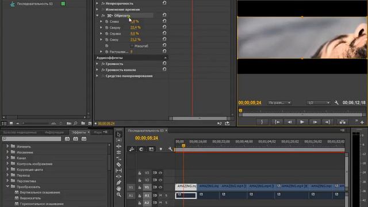The image size is (368, 207).
Task: Expand the Громкость канала effect
Action: coord(97,70)
